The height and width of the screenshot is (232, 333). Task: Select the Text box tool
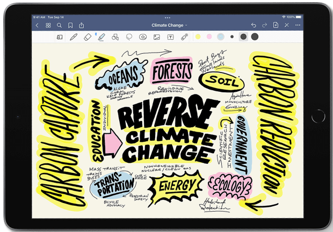pyautogui.click(x=170, y=37)
